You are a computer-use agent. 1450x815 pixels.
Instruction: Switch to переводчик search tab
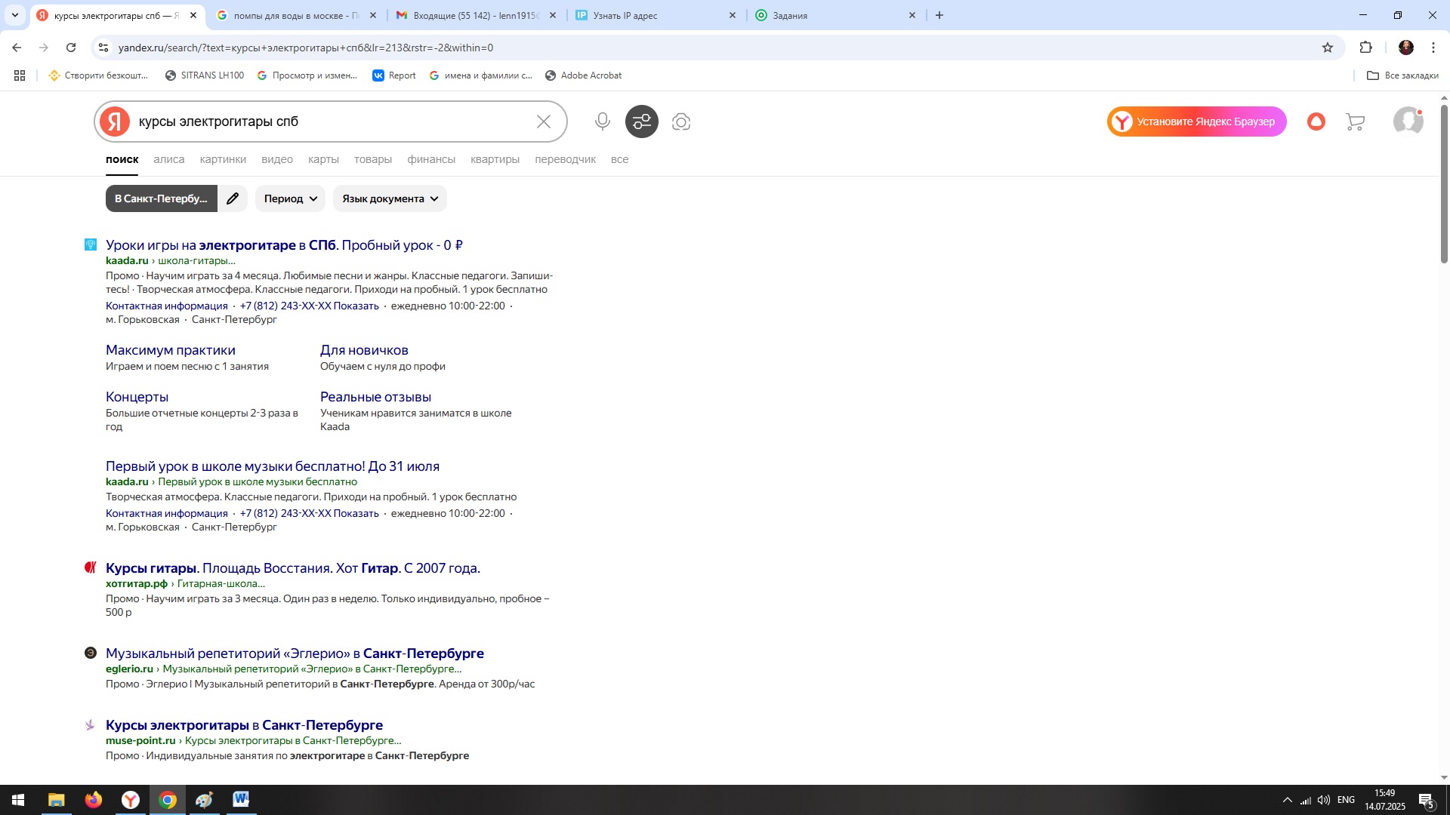pos(565,159)
